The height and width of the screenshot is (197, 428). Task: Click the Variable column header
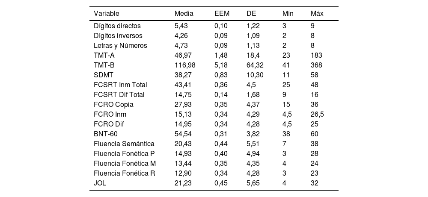coord(107,14)
